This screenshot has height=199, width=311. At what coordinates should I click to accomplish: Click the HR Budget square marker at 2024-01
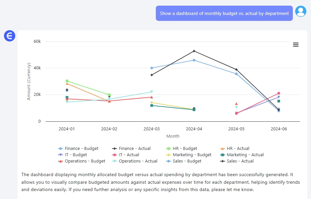pyautogui.click(x=67, y=81)
